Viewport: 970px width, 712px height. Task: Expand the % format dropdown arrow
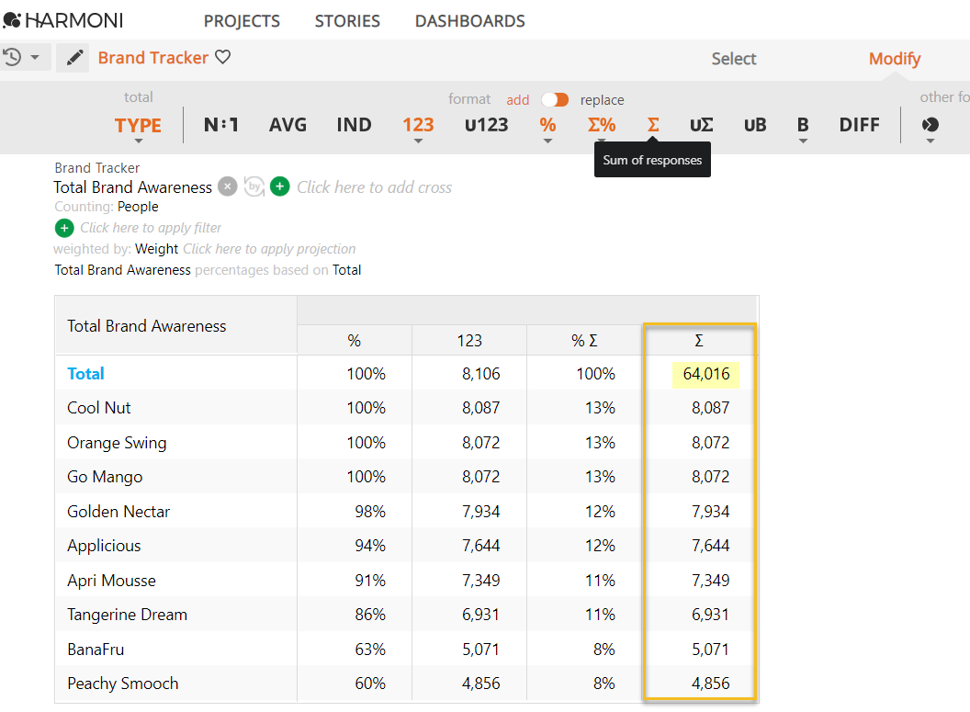(547, 141)
